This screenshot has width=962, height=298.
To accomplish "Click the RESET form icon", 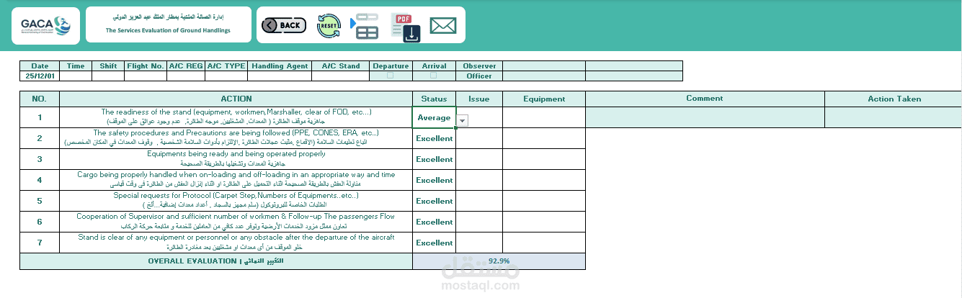I will pyautogui.click(x=329, y=25).
